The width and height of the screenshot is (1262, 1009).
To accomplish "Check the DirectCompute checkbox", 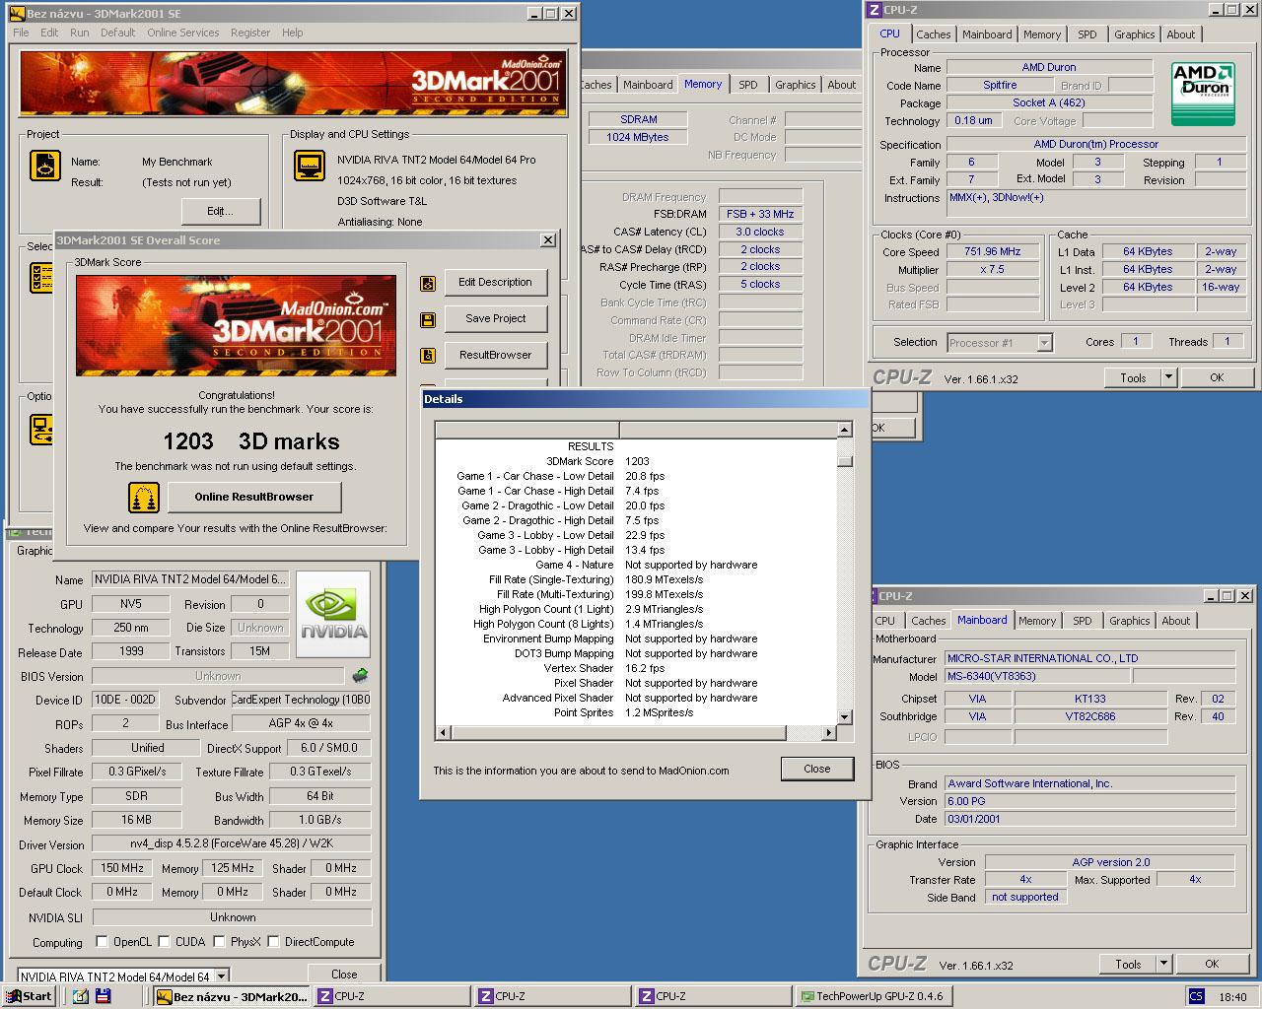I will pyautogui.click(x=273, y=941).
